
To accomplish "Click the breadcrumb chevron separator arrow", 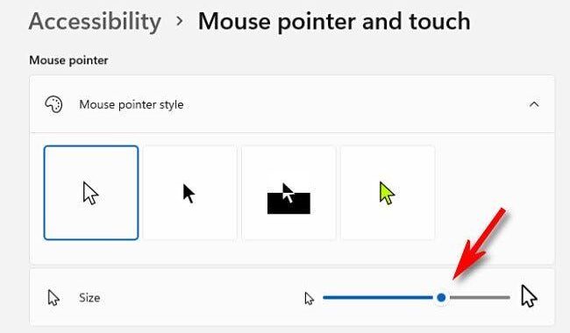I will click(x=179, y=21).
